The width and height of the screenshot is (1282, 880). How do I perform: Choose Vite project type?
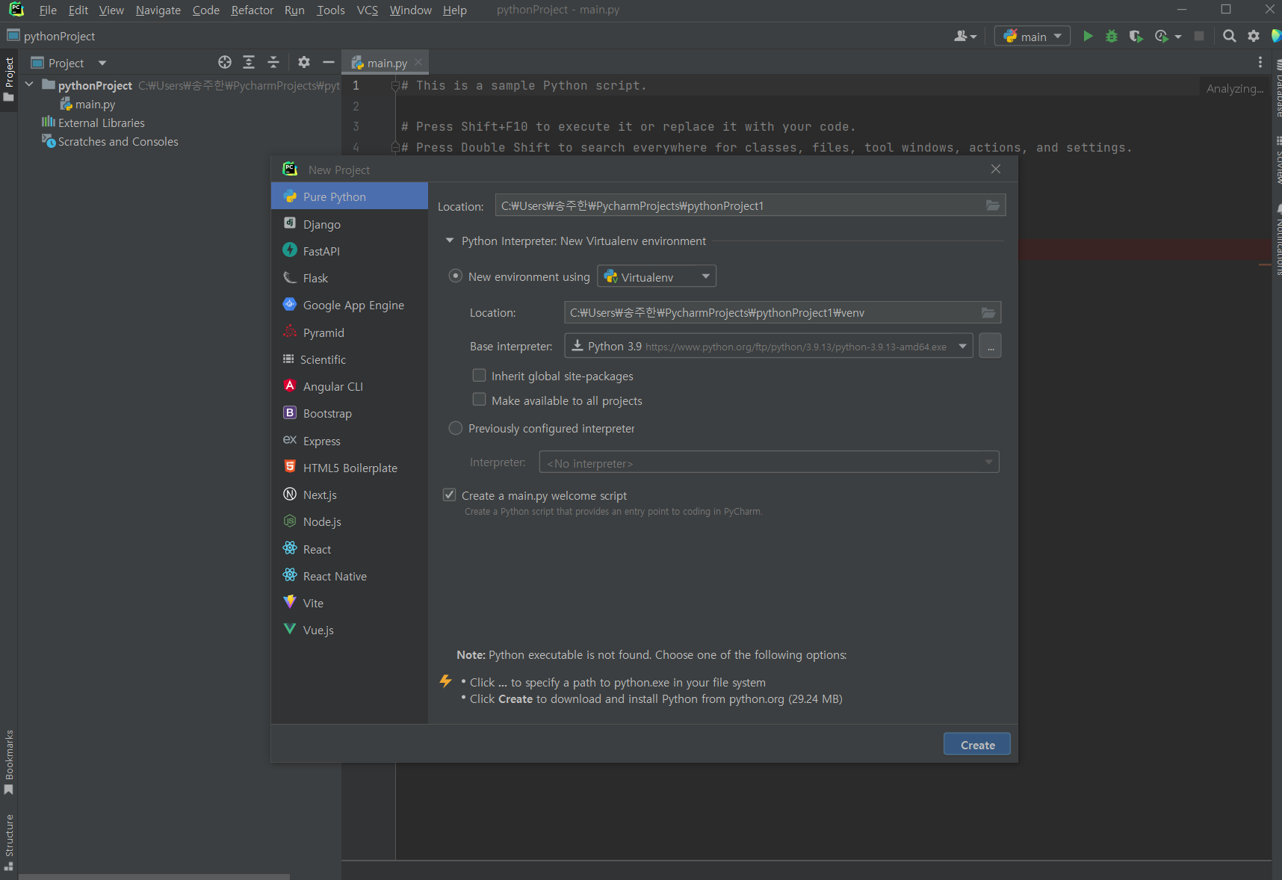point(350,603)
